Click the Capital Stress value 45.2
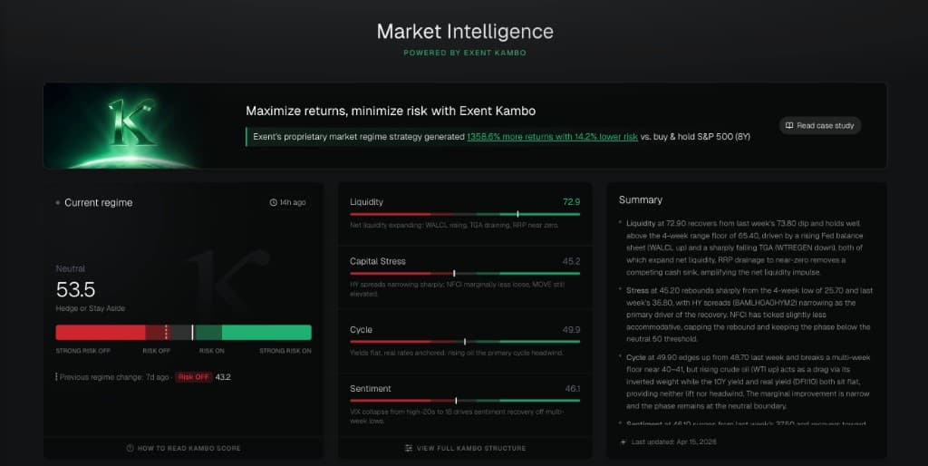The image size is (928, 466). point(571,261)
